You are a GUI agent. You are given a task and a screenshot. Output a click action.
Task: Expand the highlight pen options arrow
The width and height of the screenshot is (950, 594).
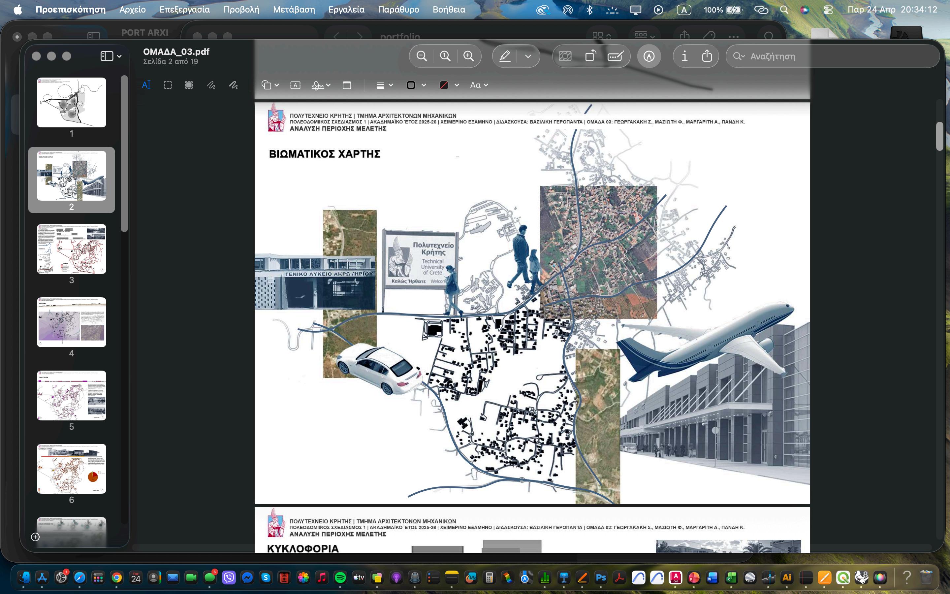tap(528, 56)
